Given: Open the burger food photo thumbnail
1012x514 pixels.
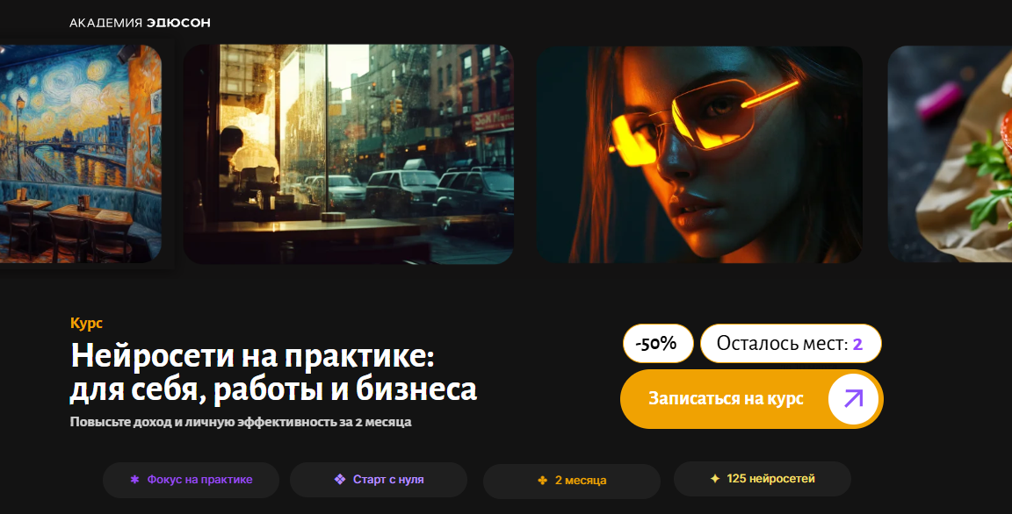Looking at the screenshot, I should click(x=950, y=154).
